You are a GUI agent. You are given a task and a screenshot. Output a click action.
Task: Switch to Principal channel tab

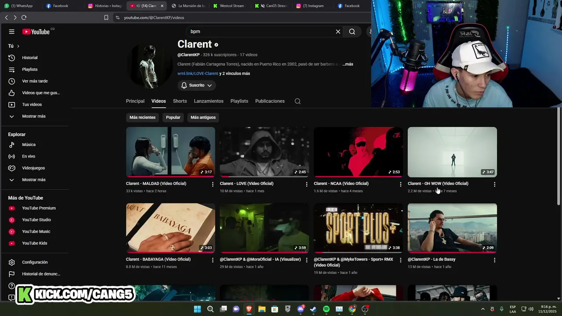135,101
